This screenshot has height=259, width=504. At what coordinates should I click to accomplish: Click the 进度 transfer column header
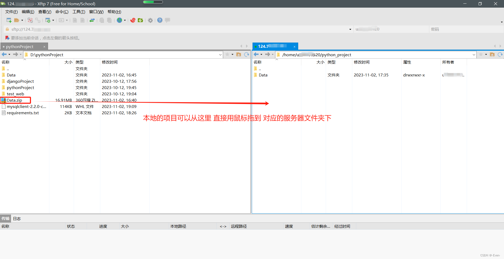click(103, 226)
